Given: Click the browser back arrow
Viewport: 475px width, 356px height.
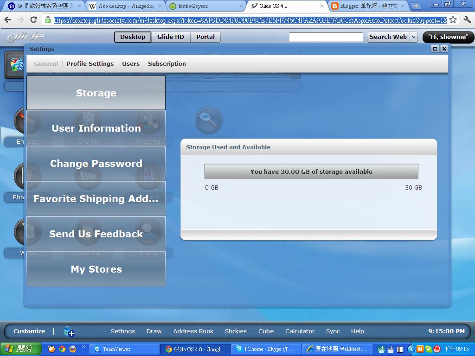Looking at the screenshot, I should [x=8, y=20].
